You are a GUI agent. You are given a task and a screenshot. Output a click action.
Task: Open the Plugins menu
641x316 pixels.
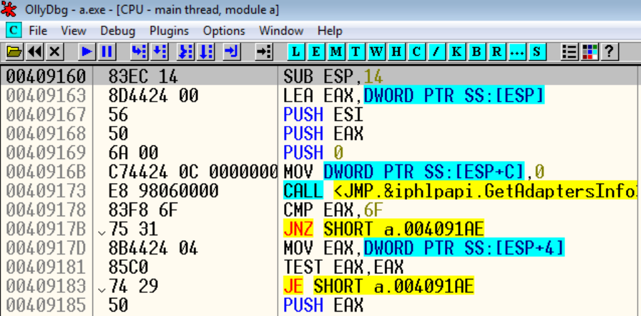[169, 31]
